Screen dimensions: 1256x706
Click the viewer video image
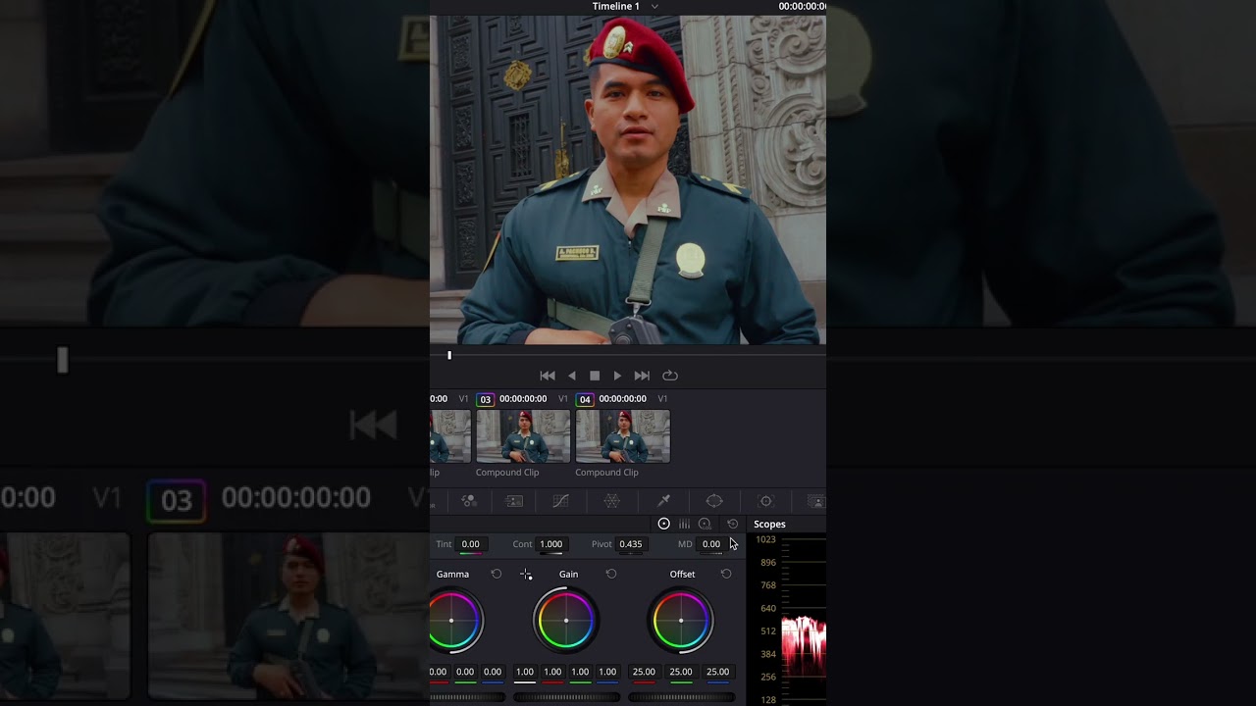(x=628, y=179)
